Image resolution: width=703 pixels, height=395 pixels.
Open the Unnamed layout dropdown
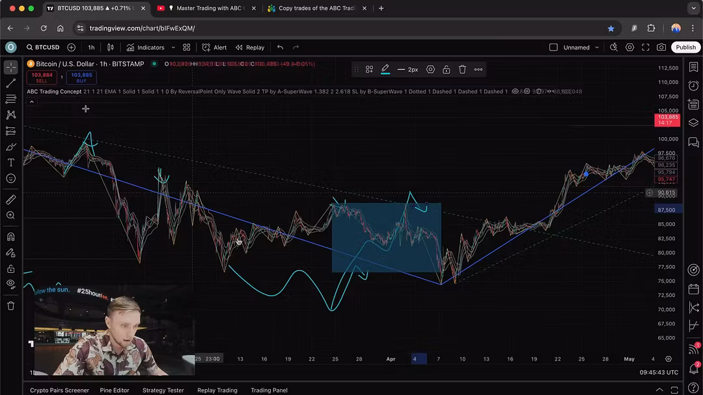(x=581, y=47)
